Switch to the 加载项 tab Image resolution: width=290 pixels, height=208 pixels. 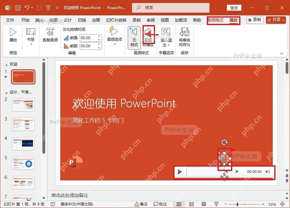(181, 20)
